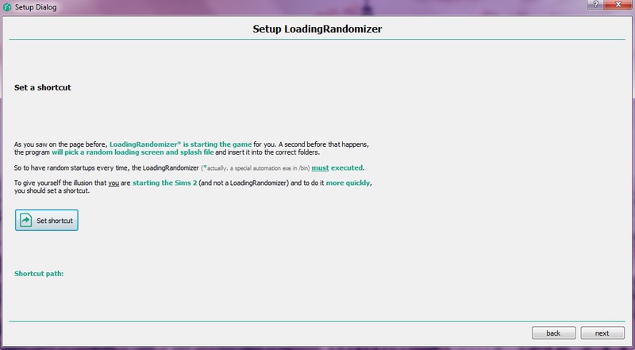This screenshot has width=635, height=350.
Task: Click the 'As you saw on the page before' text
Action: (x=61, y=144)
